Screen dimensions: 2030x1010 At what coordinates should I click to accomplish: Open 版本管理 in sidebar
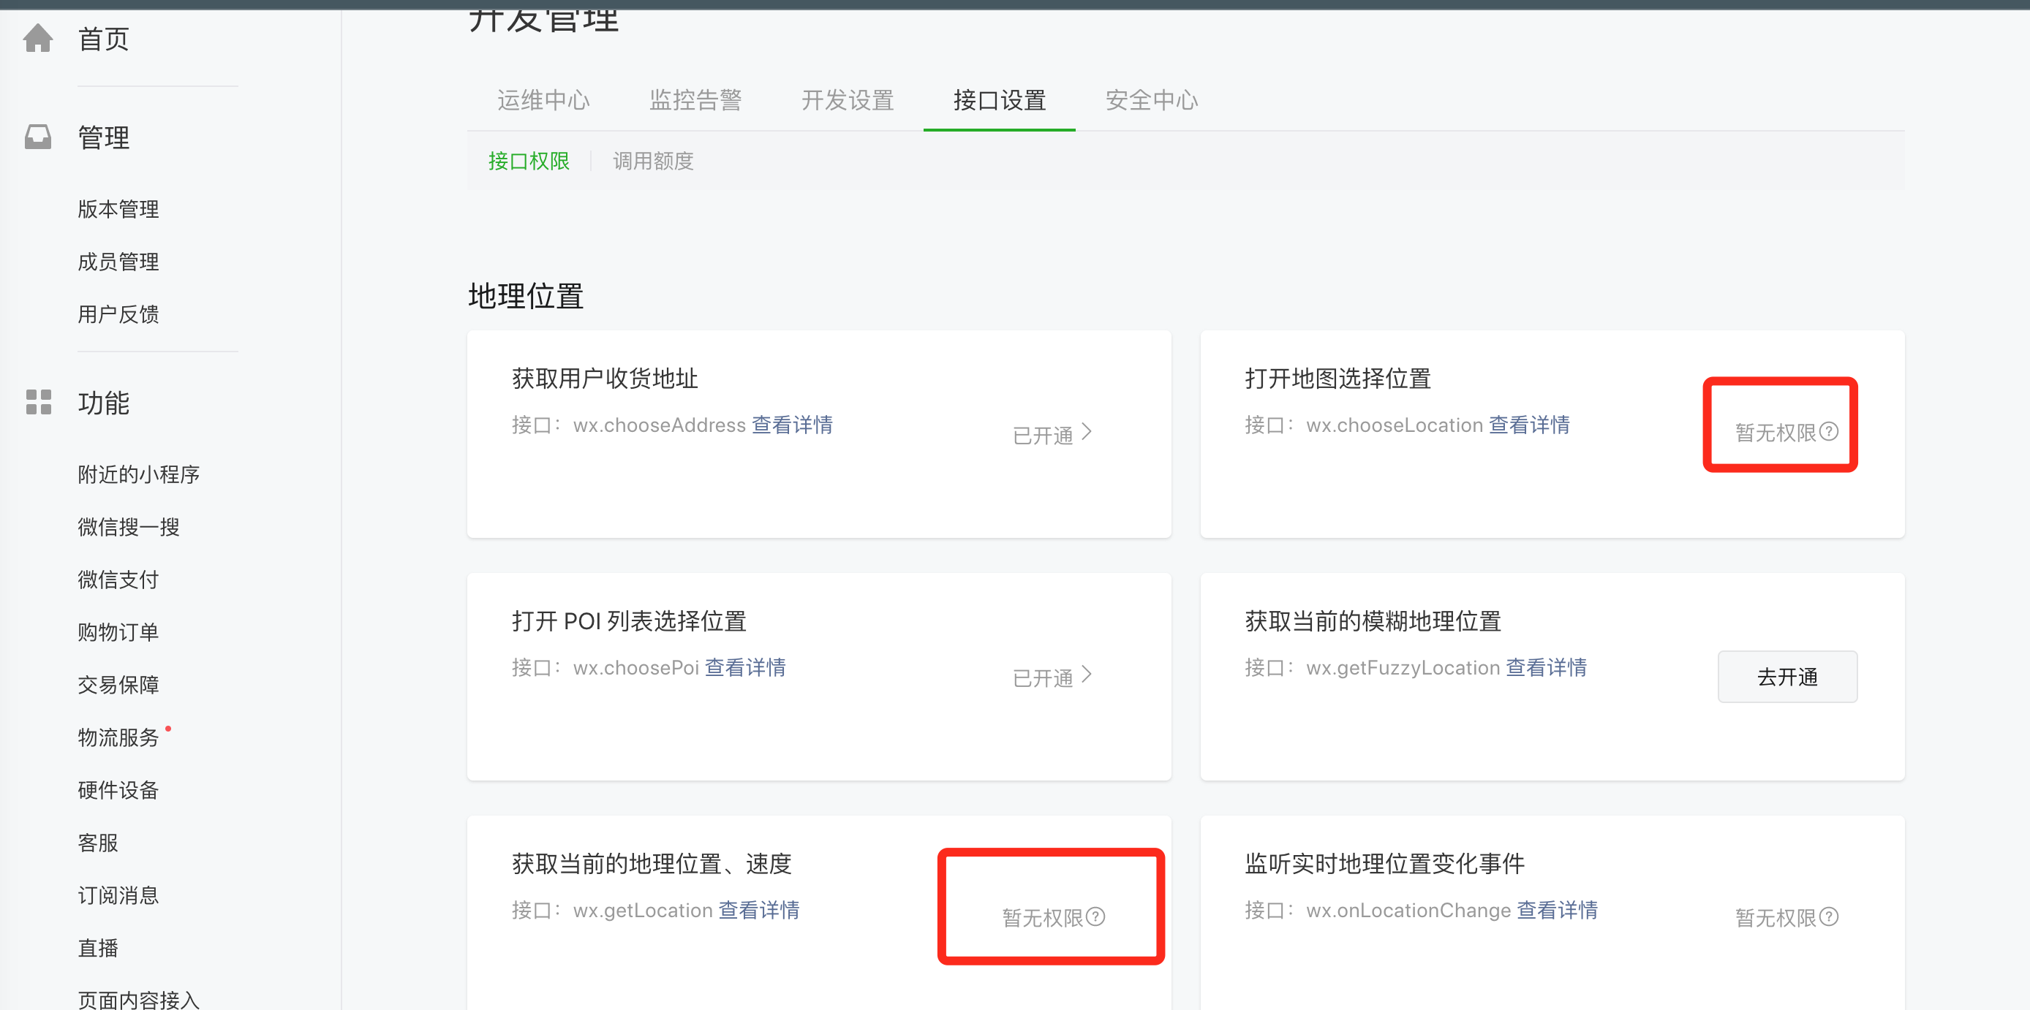click(118, 210)
